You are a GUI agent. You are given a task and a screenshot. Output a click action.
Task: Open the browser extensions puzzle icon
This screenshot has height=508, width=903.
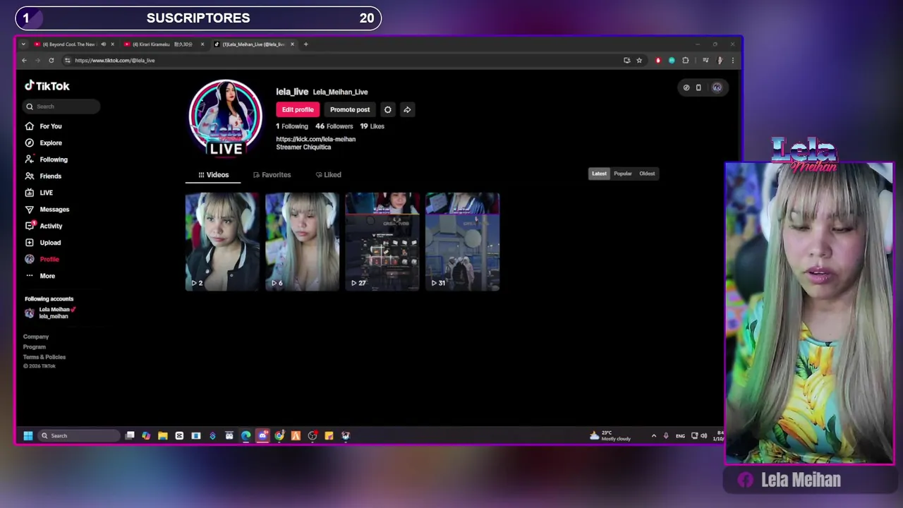[685, 61]
